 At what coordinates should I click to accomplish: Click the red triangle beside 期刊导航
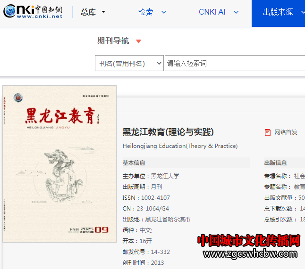click(x=138, y=41)
